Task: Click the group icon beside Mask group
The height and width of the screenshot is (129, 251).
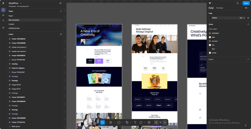Action: click(x=10, y=126)
